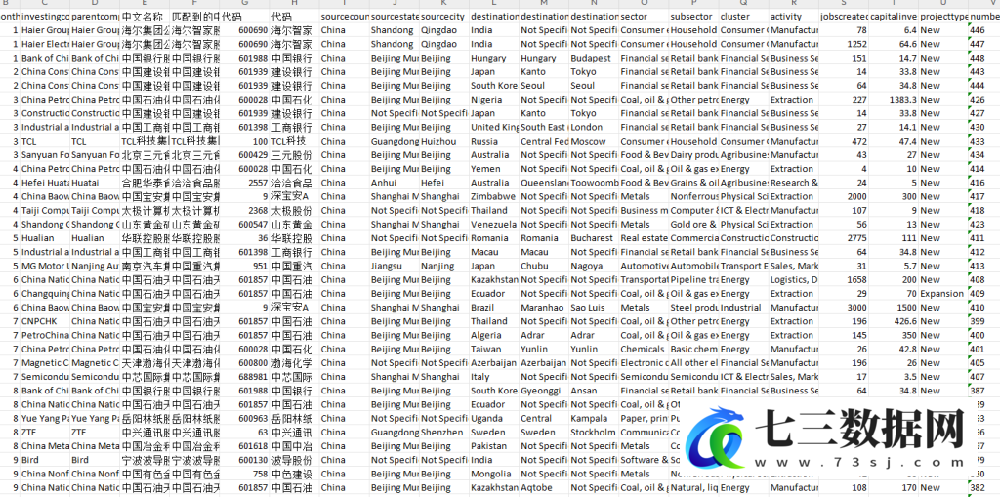1000x497 pixels.
Task: Click the 'Nigeria' cell
Action: 493,100
